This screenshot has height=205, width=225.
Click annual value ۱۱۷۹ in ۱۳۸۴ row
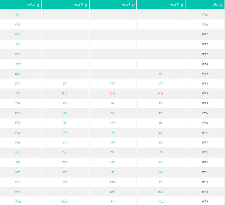click(18, 54)
